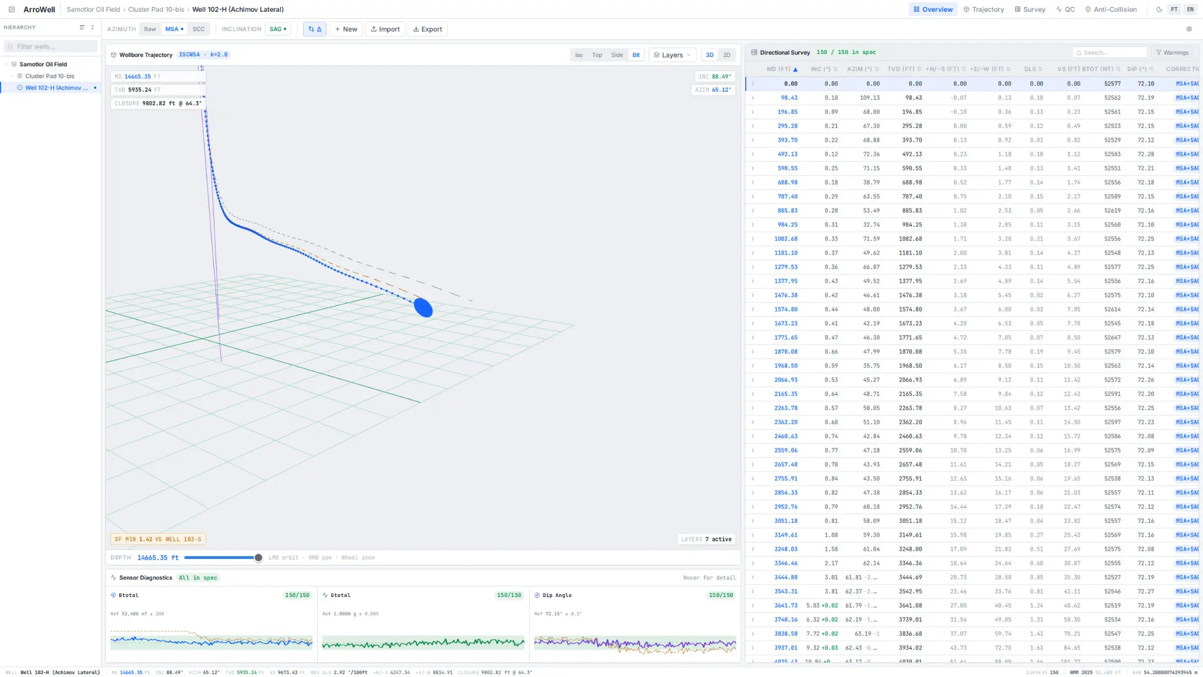Click the depth slider handle

tap(258, 558)
